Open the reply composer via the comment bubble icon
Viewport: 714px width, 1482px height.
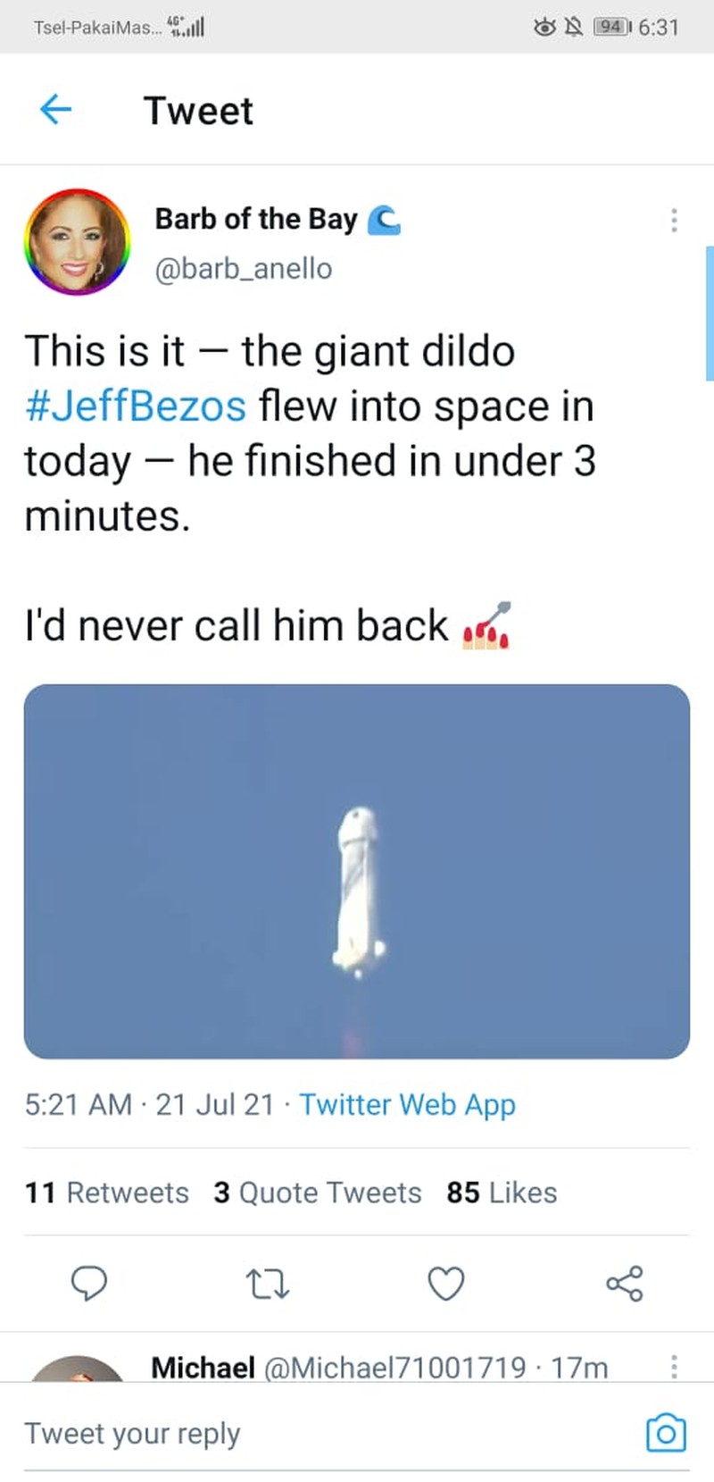tap(90, 1284)
